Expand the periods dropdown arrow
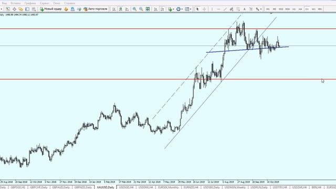The width and height of the screenshot is (336, 189). pos(182,9)
